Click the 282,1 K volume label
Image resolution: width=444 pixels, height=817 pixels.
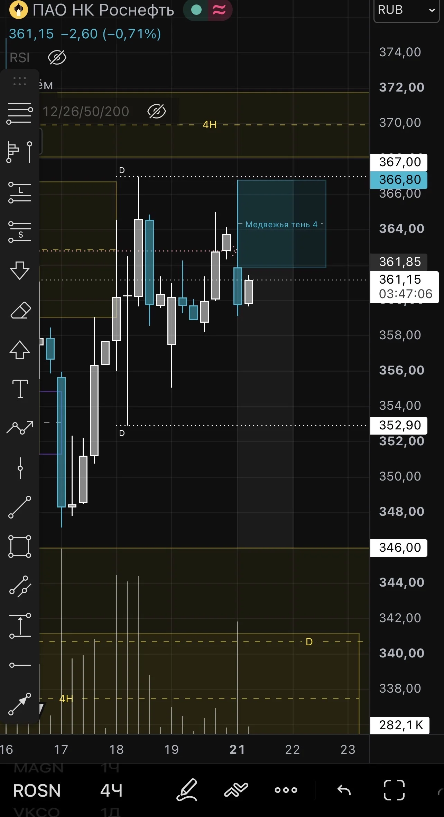[x=400, y=725]
